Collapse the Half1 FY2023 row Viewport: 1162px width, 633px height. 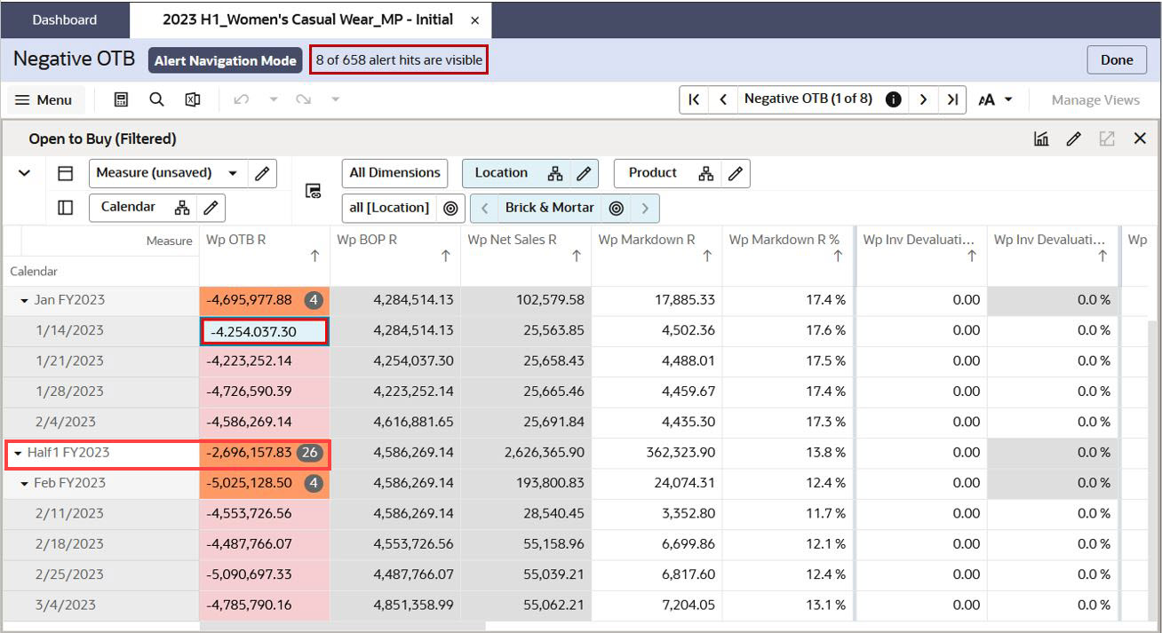coord(18,453)
